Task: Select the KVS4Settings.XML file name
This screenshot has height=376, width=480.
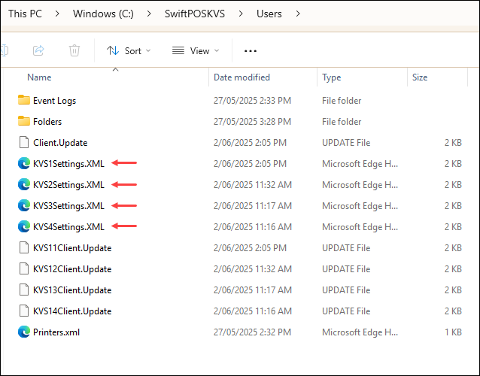Action: pyautogui.click(x=68, y=227)
